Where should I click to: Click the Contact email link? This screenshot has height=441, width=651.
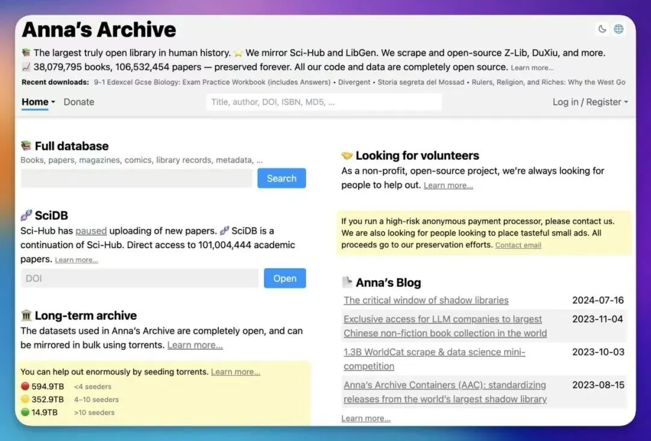518,245
